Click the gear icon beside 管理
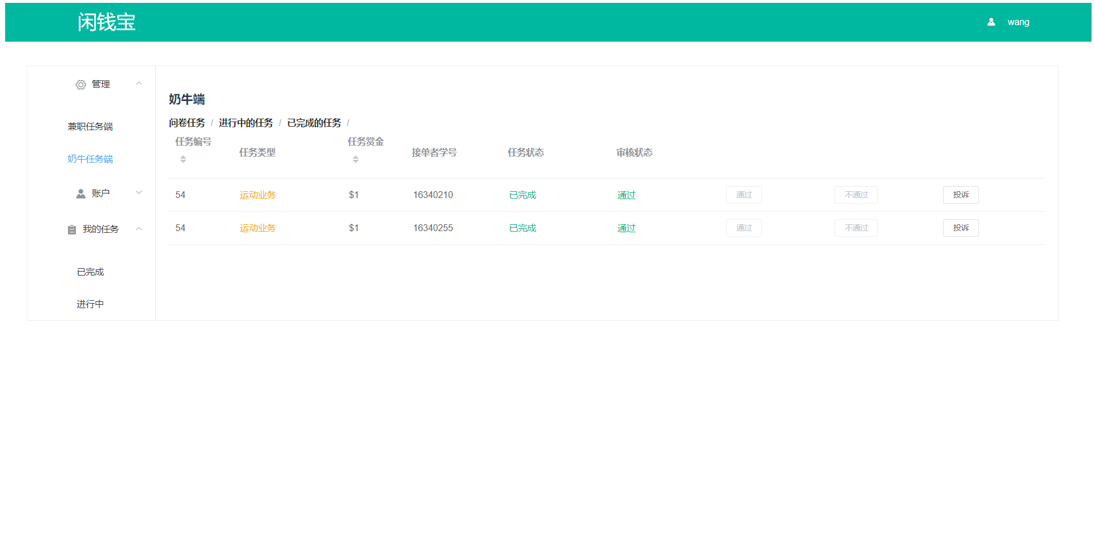This screenshot has height=533, width=1095. click(x=81, y=84)
